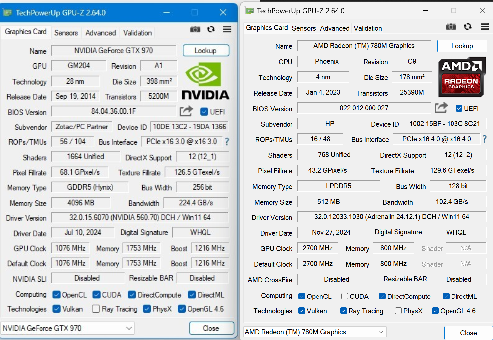This screenshot has height=340, width=493.
Task: Click Device ID 10DE 13C2 - 19DA 1366
Action: point(190,127)
